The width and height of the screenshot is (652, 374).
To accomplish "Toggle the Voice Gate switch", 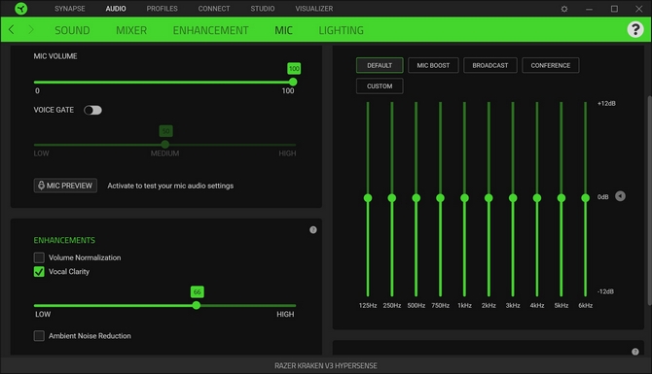I will (x=92, y=110).
